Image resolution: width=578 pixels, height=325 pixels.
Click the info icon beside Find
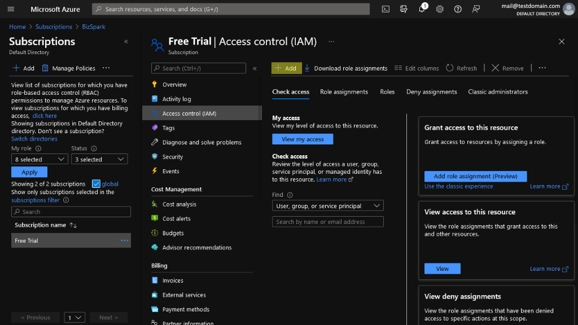tap(290, 195)
